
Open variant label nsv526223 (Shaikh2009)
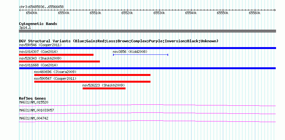coord(104,85)
